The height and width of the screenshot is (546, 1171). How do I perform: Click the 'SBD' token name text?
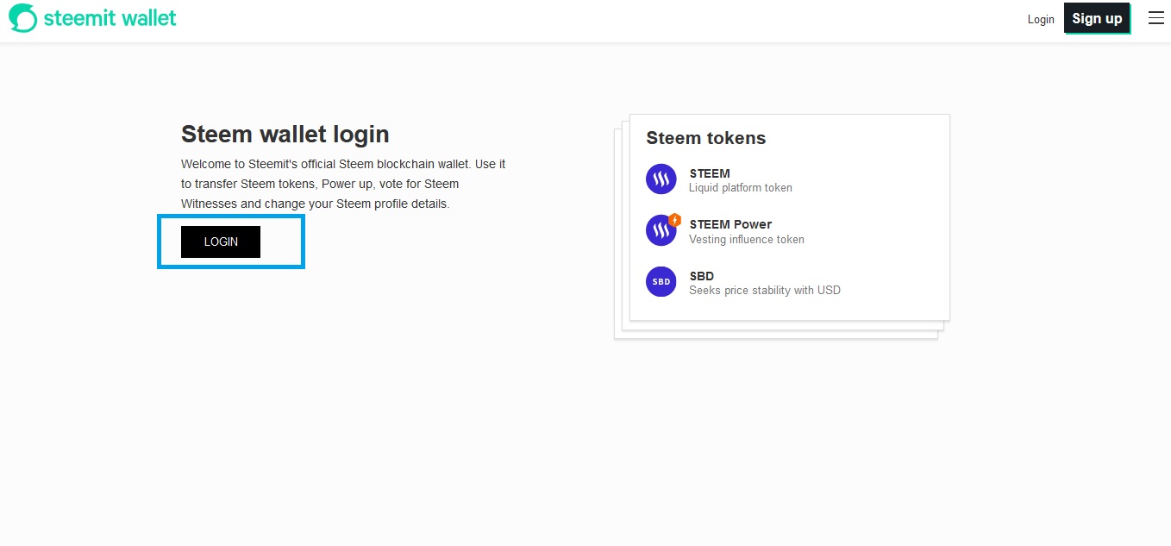702,276
